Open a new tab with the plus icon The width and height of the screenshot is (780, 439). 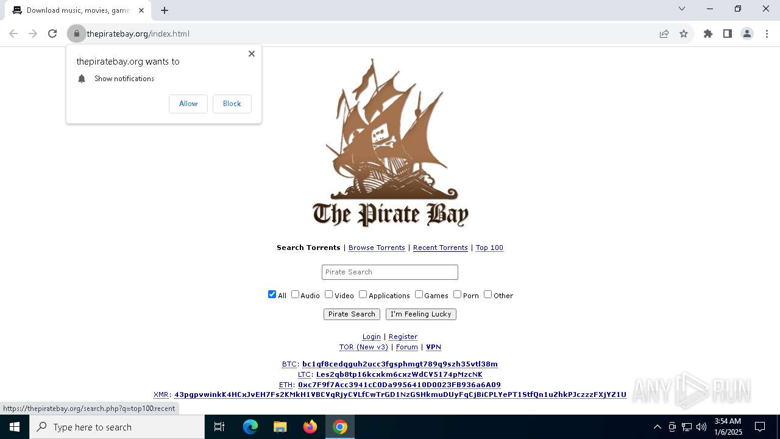(x=165, y=10)
